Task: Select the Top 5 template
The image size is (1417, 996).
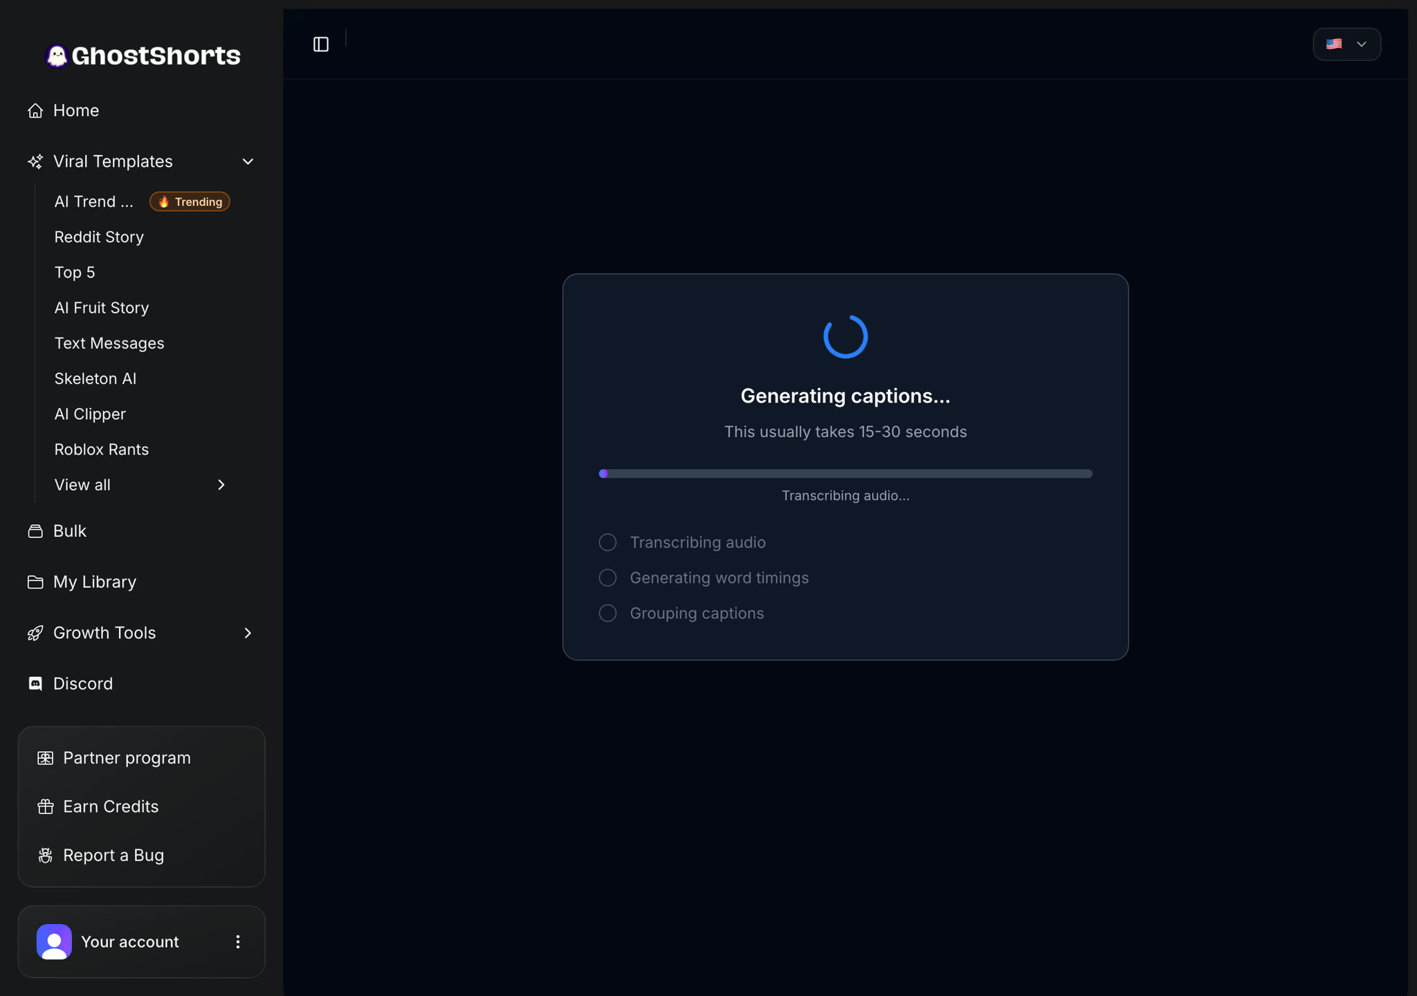Action: [75, 273]
